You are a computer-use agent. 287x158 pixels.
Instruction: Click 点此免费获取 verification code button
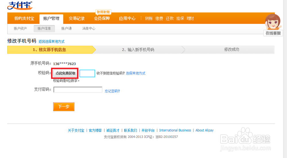click(x=65, y=73)
